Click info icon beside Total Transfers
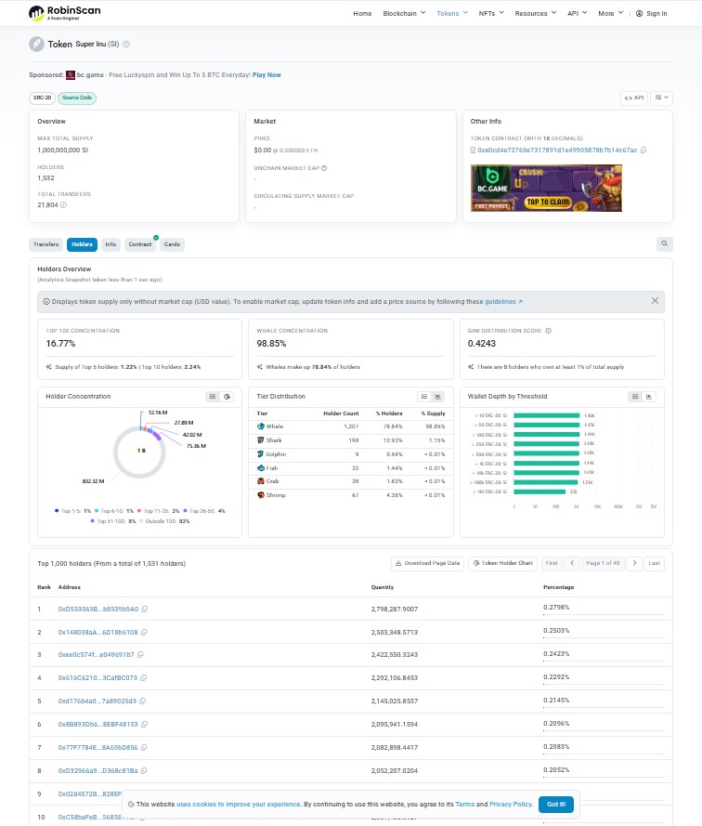 point(63,205)
